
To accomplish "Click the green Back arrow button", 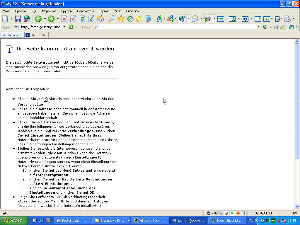I will point(38,19).
